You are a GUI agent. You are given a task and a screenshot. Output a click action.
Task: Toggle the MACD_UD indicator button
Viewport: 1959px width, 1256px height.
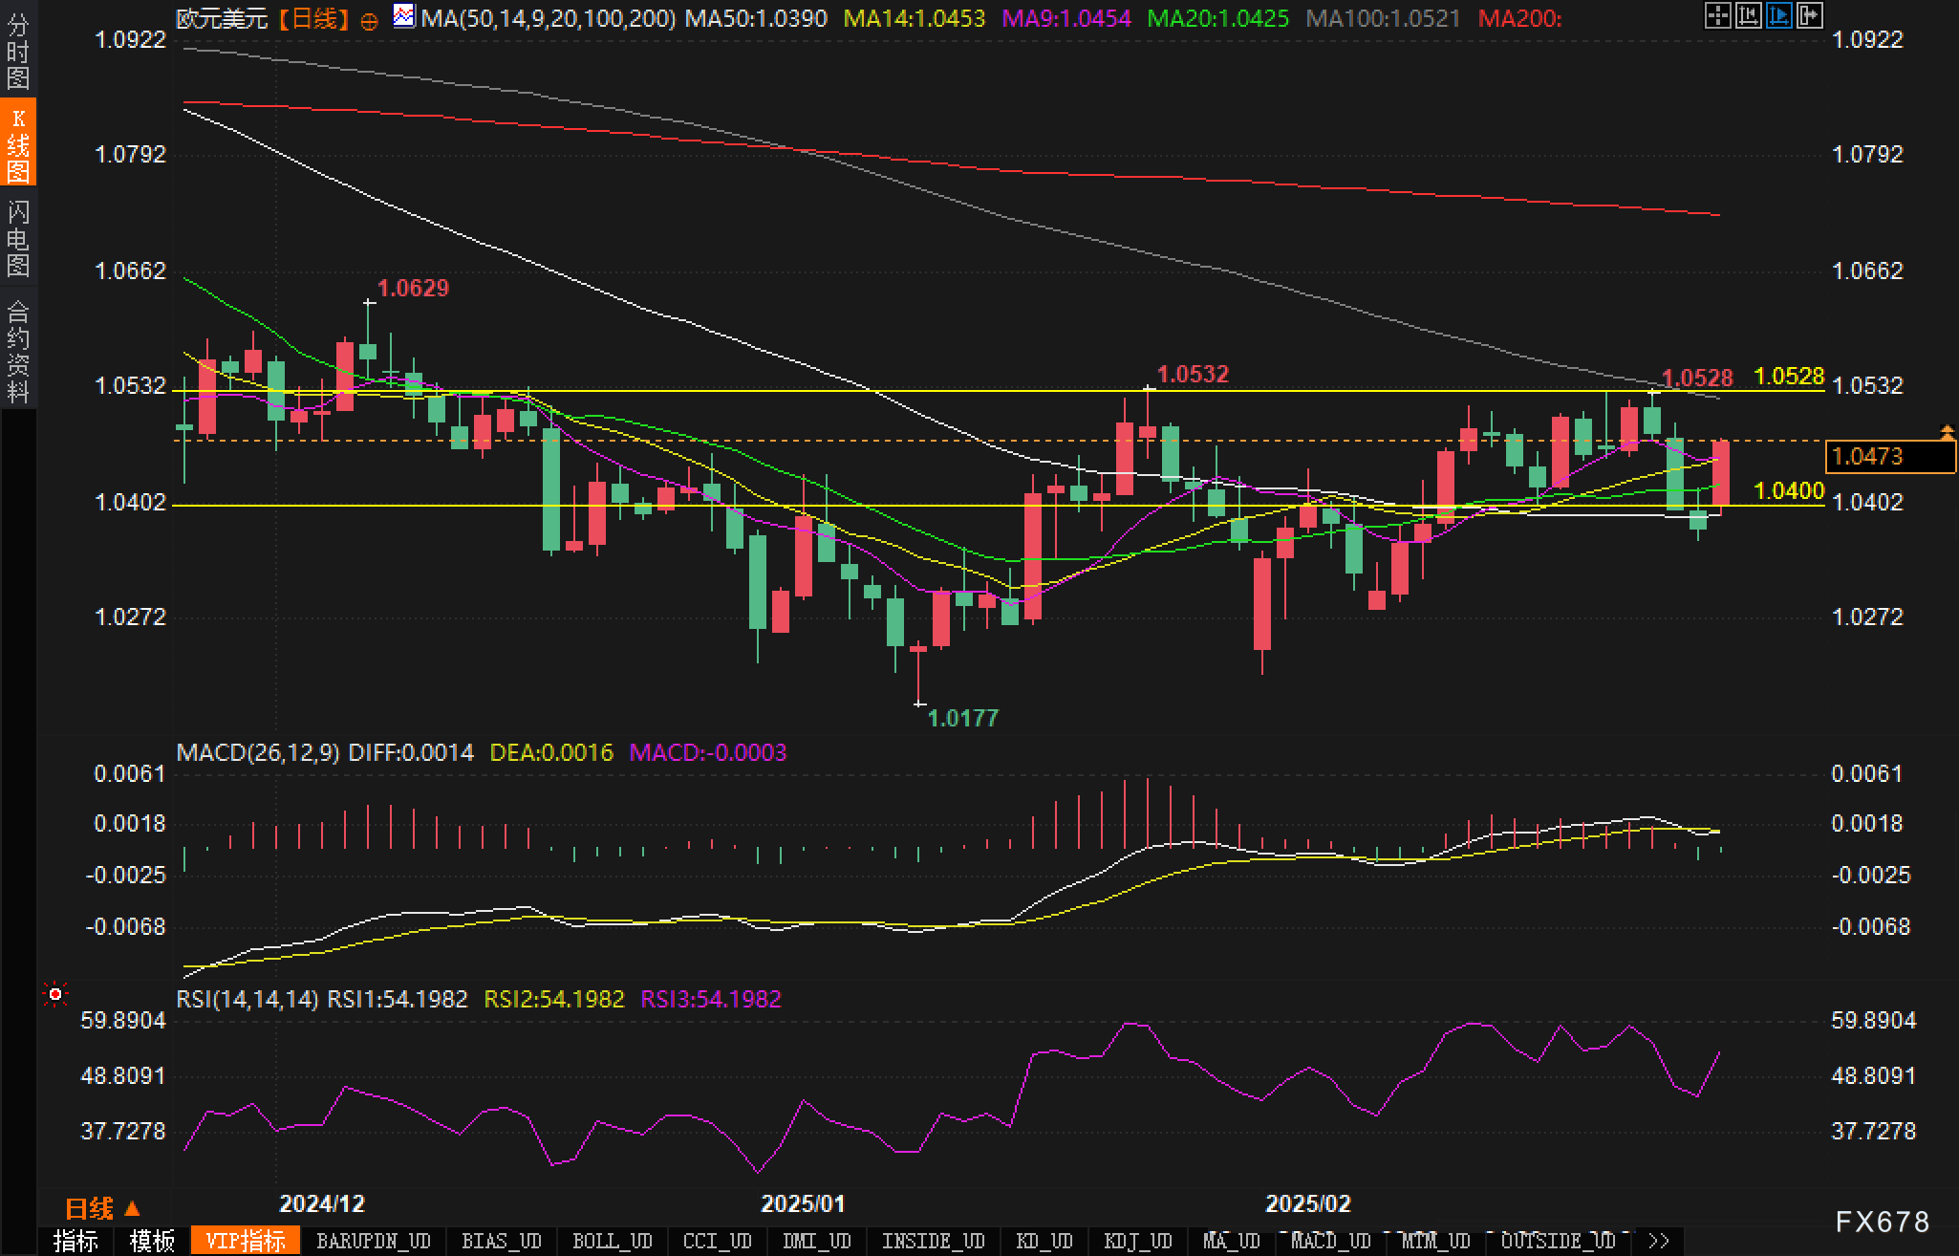(x=1330, y=1241)
